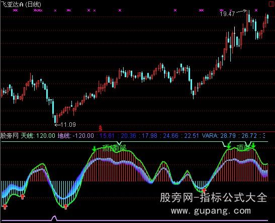Click the purple bump on bottom signal line
Viewport: 275px width, 223px height.
(54, 218)
